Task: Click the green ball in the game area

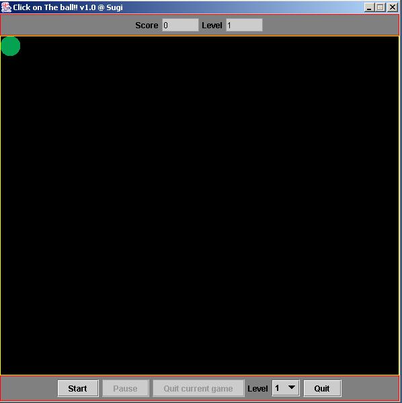Action: coord(10,46)
